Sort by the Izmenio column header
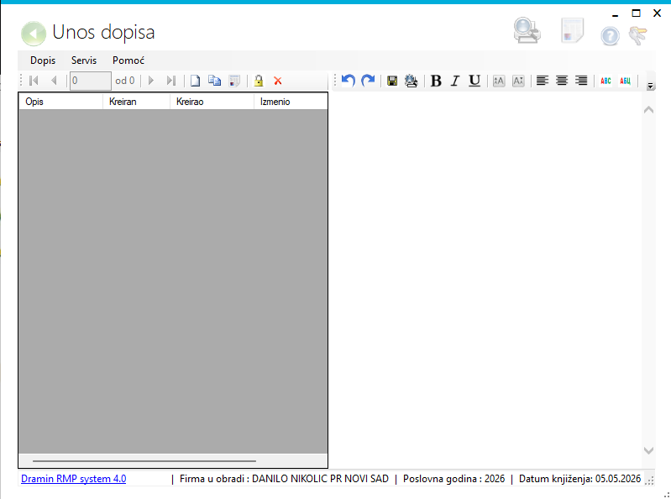671x499 pixels. click(291, 102)
